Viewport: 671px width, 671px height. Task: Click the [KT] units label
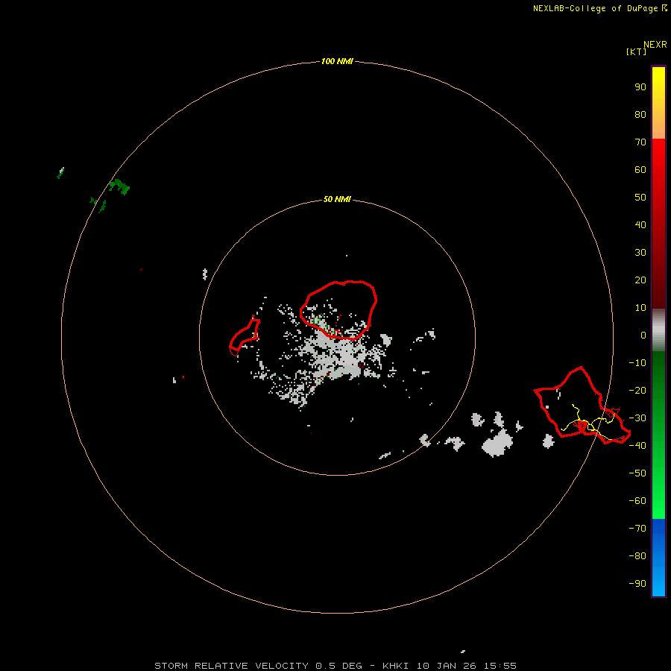tap(637, 51)
